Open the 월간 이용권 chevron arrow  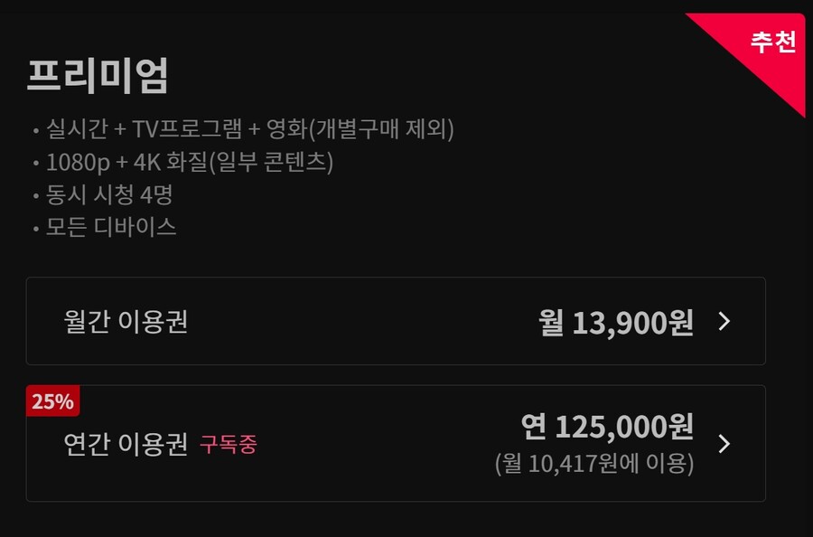[721, 322]
